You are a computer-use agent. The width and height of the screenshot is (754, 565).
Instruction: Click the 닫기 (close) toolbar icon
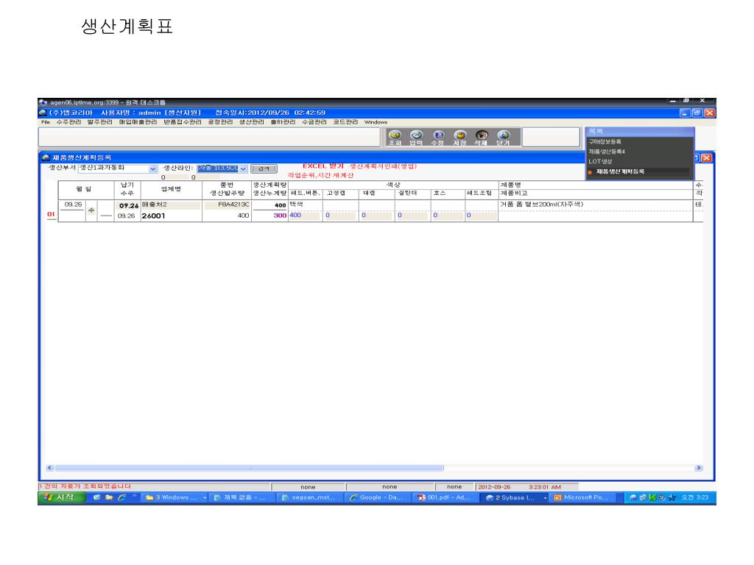click(503, 138)
